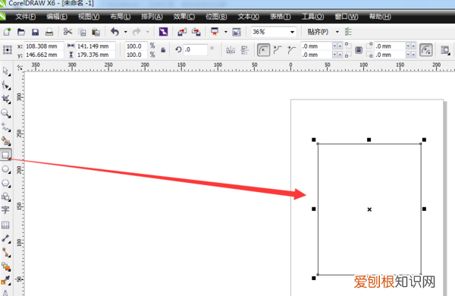
Task: Open the 编辑(E) menu
Action: click(x=57, y=17)
